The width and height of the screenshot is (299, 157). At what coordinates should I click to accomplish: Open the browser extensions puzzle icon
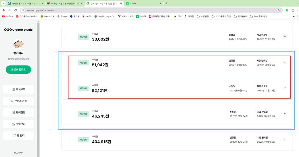(293, 10)
